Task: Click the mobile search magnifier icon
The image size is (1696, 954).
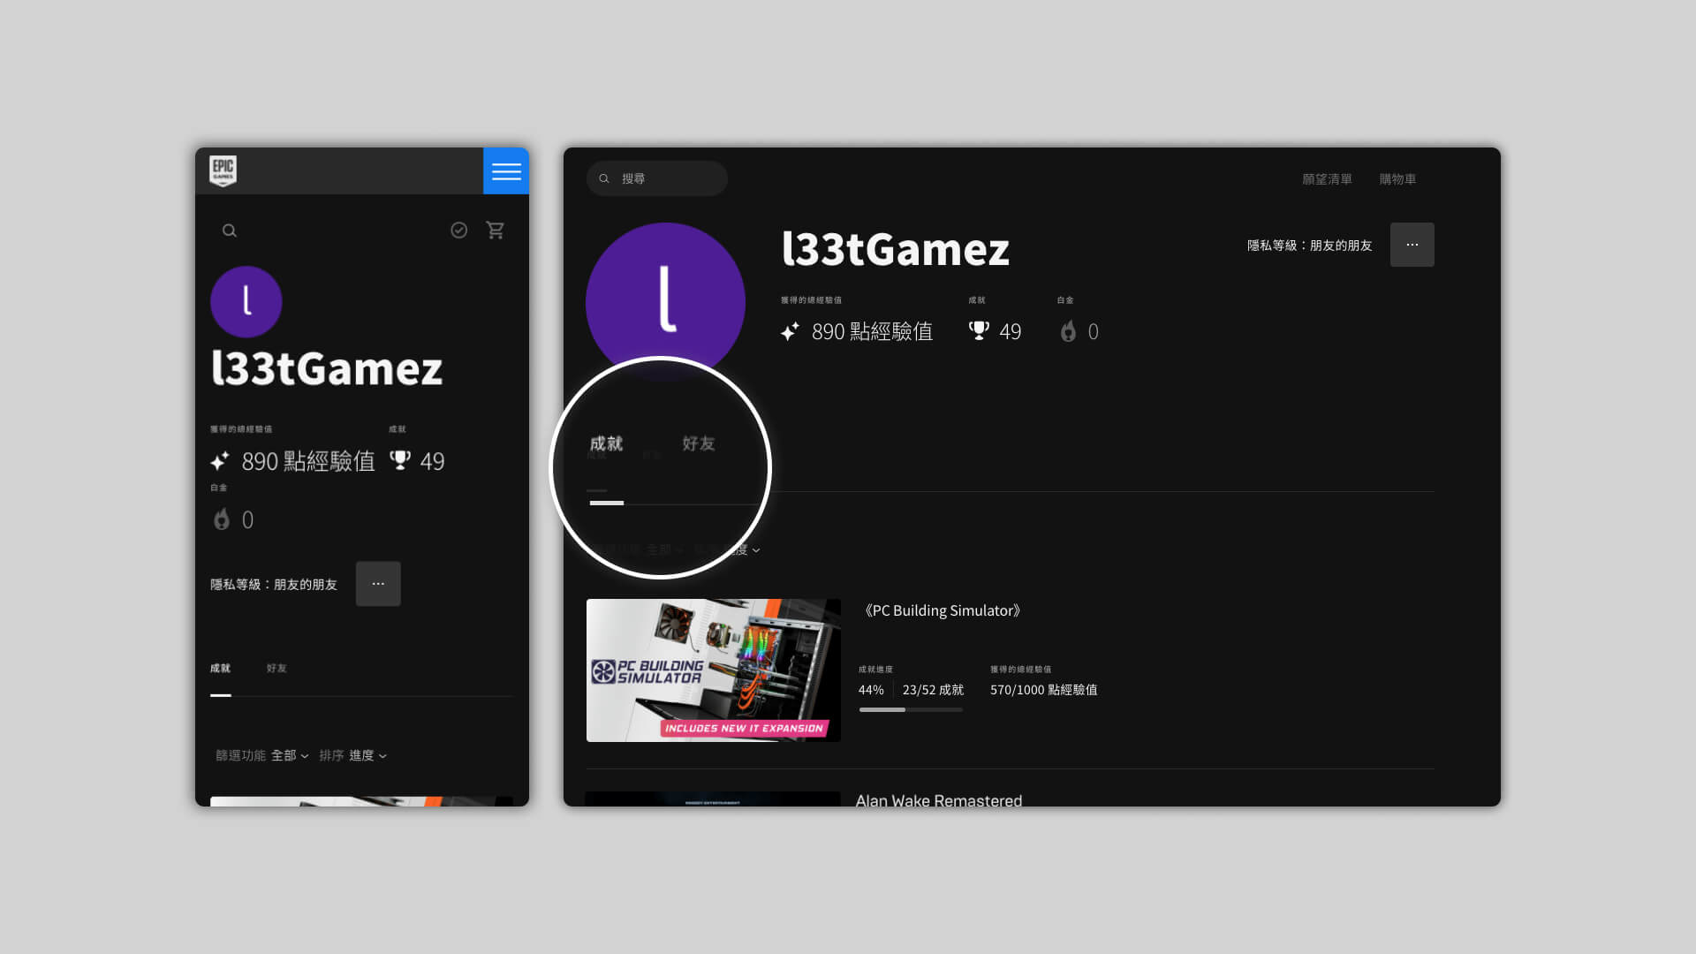Action: point(230,231)
